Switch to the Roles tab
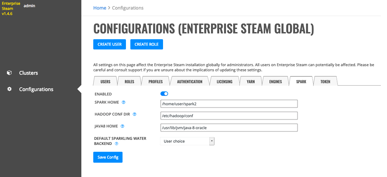This screenshot has height=177, width=387. [x=129, y=82]
